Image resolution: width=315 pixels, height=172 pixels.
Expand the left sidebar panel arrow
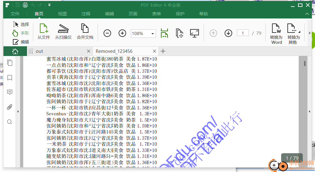coord(18,112)
